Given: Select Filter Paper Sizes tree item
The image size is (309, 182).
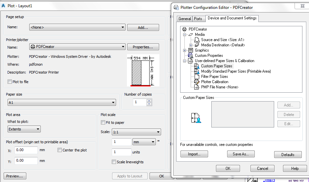Looking at the screenshot, I should click(214, 77).
